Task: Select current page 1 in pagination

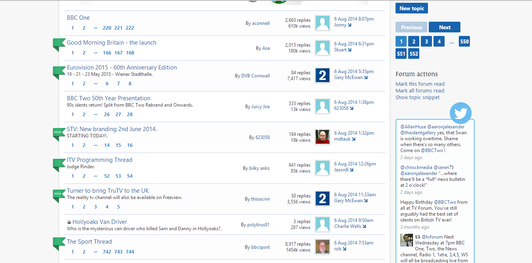Action: click(x=401, y=41)
